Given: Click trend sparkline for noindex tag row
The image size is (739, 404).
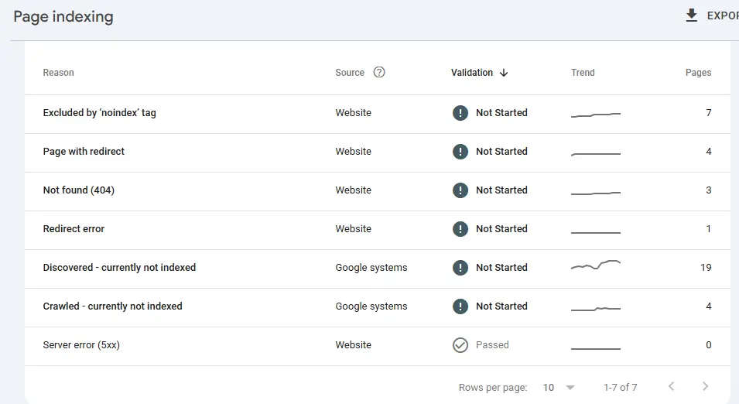Looking at the screenshot, I should pyautogui.click(x=596, y=114).
